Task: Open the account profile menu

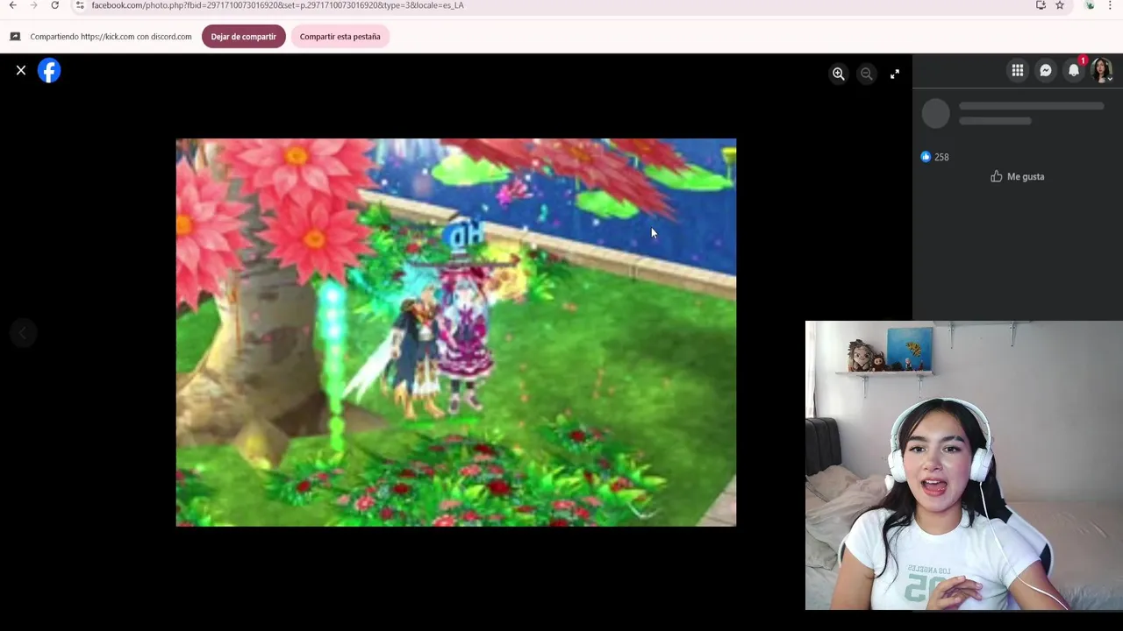Action: pos(1102,71)
